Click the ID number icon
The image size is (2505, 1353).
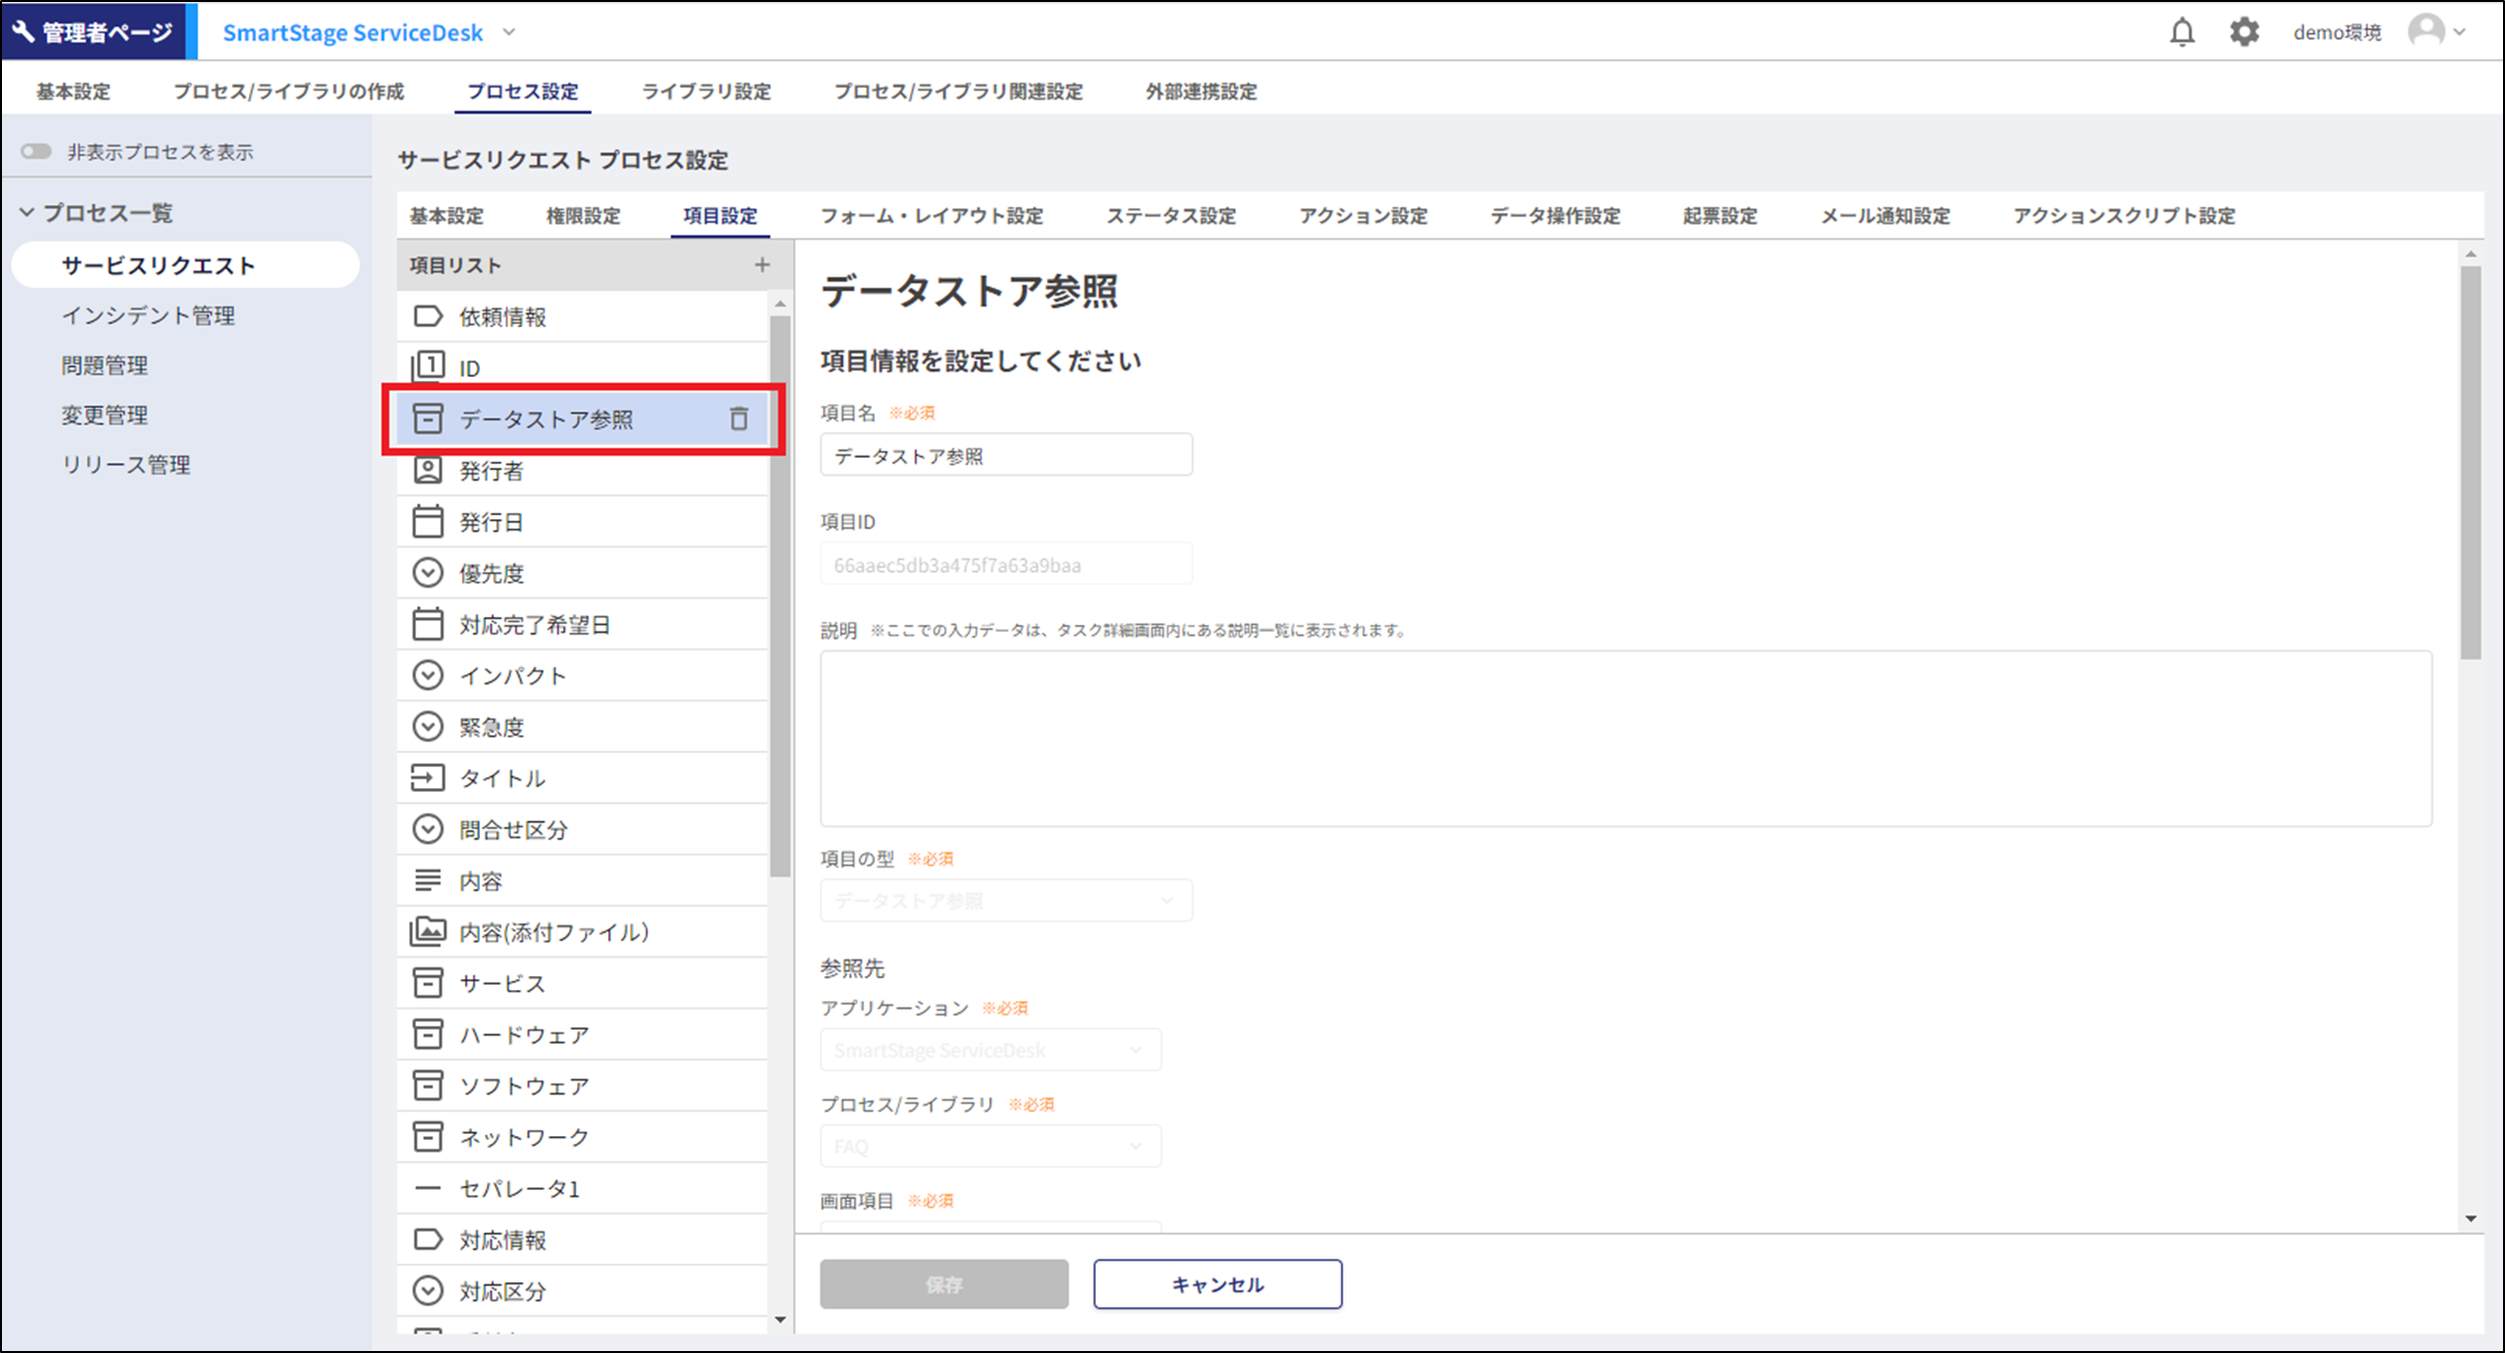[428, 367]
